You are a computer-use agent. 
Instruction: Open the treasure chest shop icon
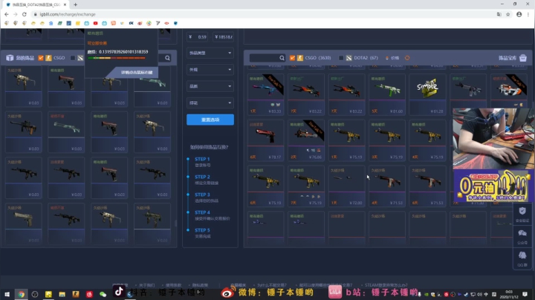click(x=522, y=58)
